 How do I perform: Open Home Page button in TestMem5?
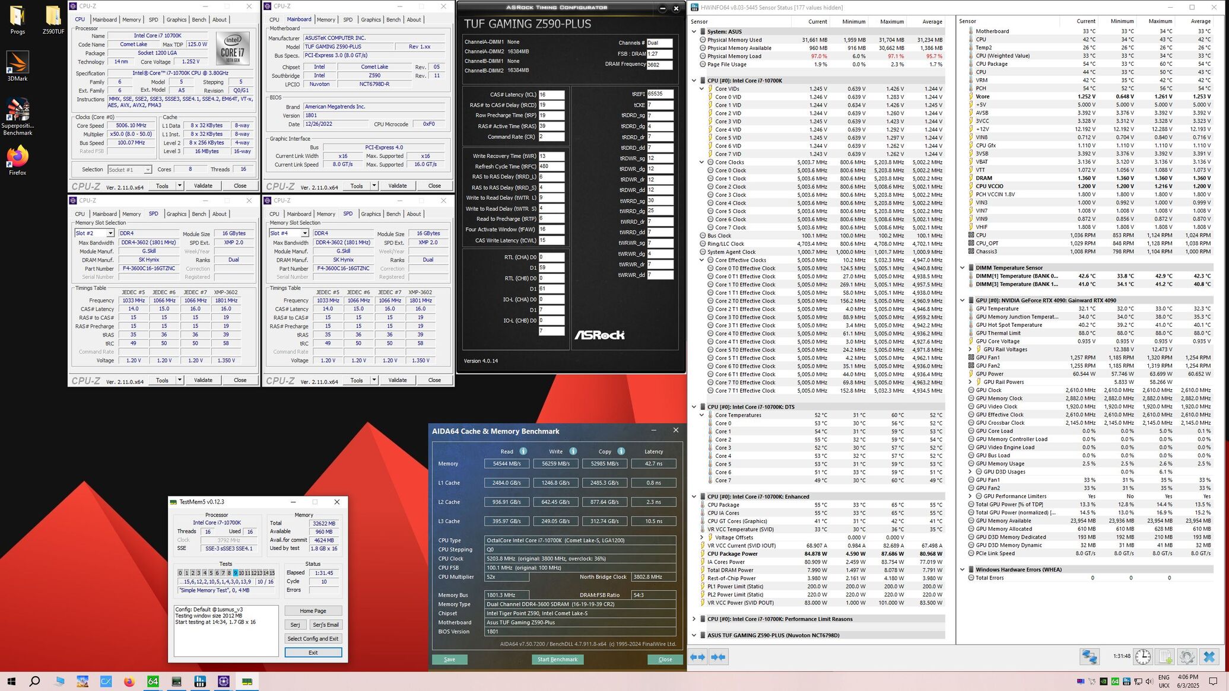point(313,611)
